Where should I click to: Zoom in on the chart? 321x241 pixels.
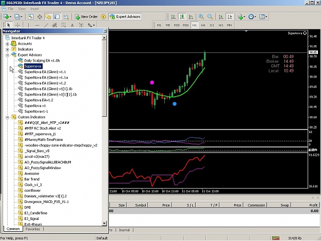[x=201, y=16]
